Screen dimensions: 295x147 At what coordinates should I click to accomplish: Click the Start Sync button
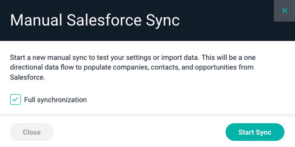pos(255,132)
